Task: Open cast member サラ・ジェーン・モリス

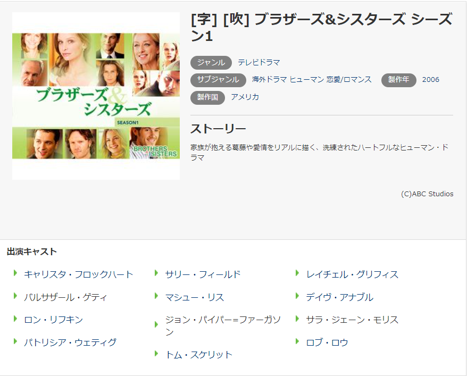Action: [352, 320]
